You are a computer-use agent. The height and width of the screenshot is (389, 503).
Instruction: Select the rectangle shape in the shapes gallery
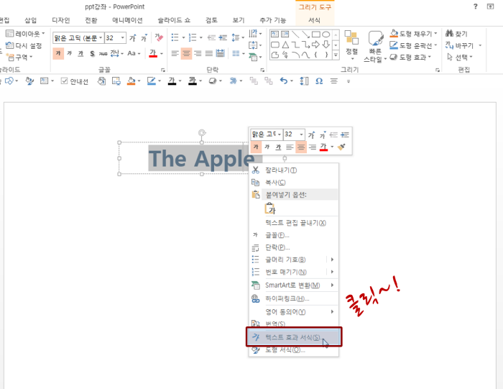pyautogui.click(x=315, y=35)
